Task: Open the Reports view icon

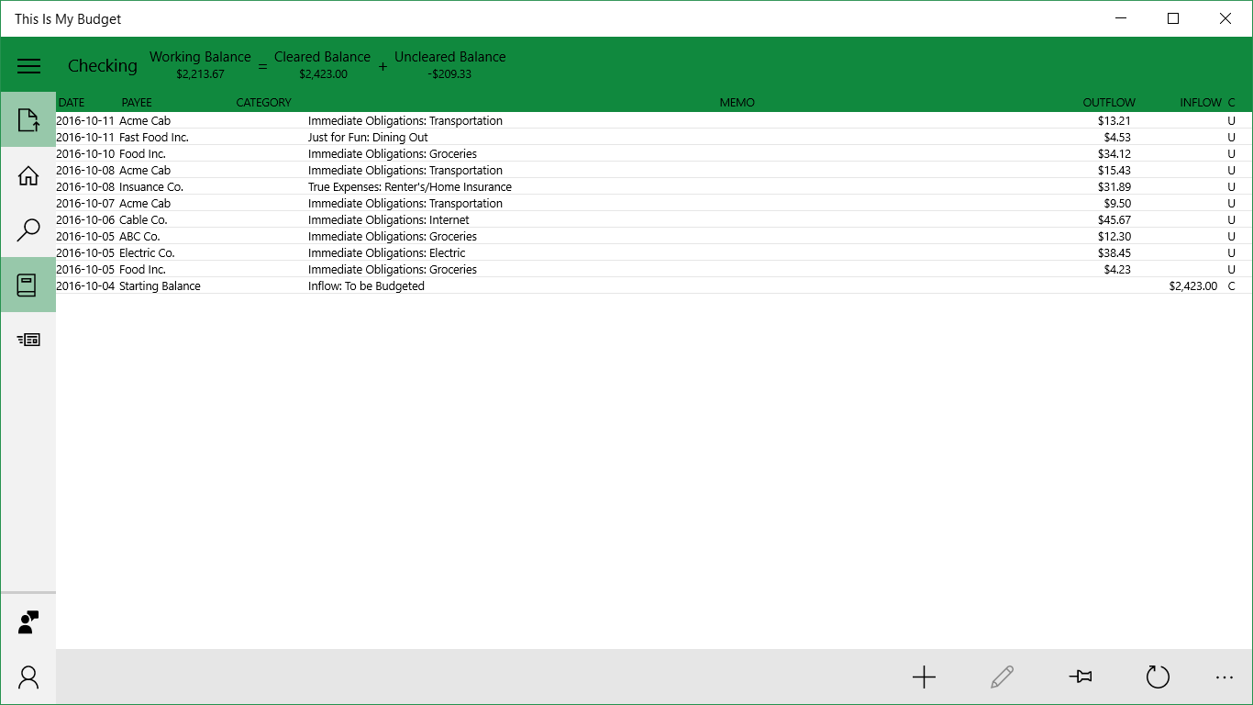Action: point(28,339)
